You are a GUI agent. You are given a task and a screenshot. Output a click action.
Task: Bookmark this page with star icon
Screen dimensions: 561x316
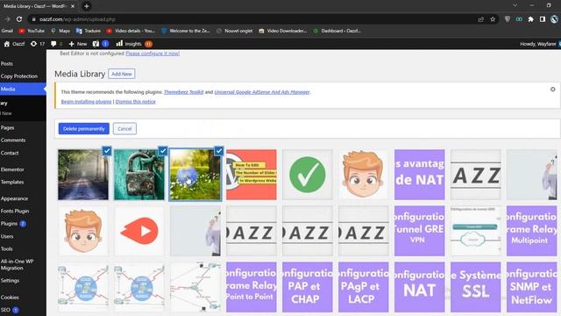(493, 19)
